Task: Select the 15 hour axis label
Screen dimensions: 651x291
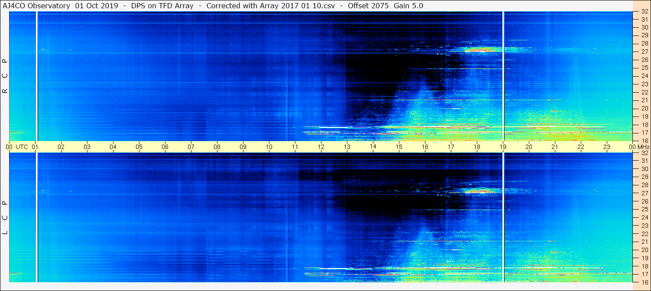Action: click(399, 147)
